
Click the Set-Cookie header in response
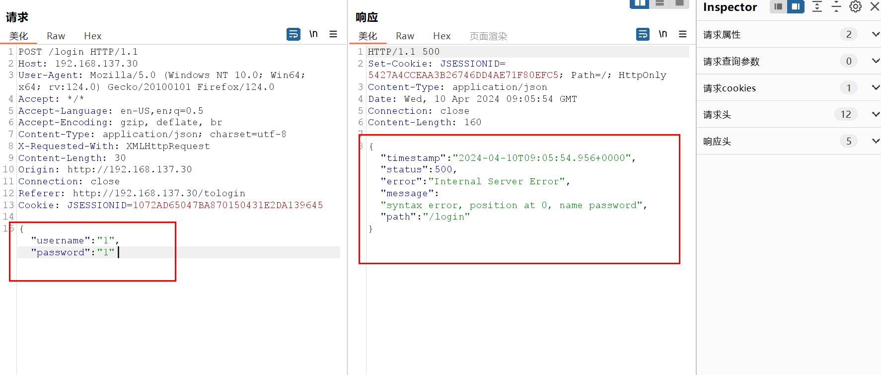pyautogui.click(x=517, y=70)
